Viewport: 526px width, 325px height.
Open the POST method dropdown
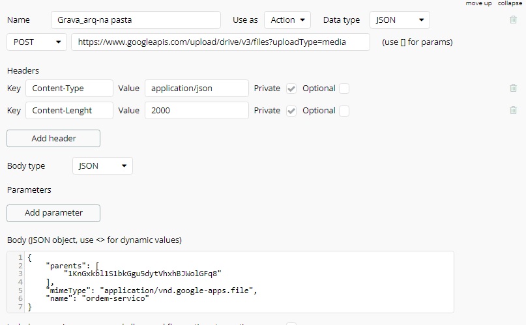[x=37, y=42]
